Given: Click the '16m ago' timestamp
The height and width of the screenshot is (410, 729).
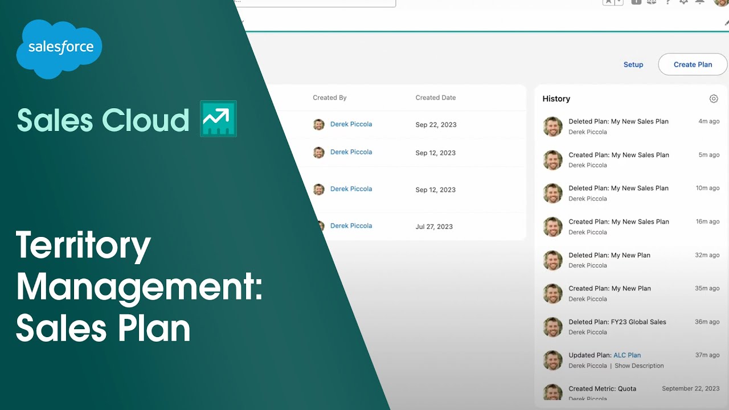Looking at the screenshot, I should point(707,222).
